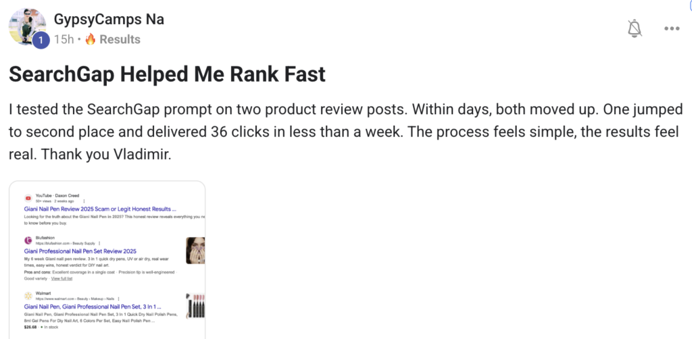Click the woman's face thumbnail beside Blufashion result
The image size is (692, 339).
(x=195, y=251)
